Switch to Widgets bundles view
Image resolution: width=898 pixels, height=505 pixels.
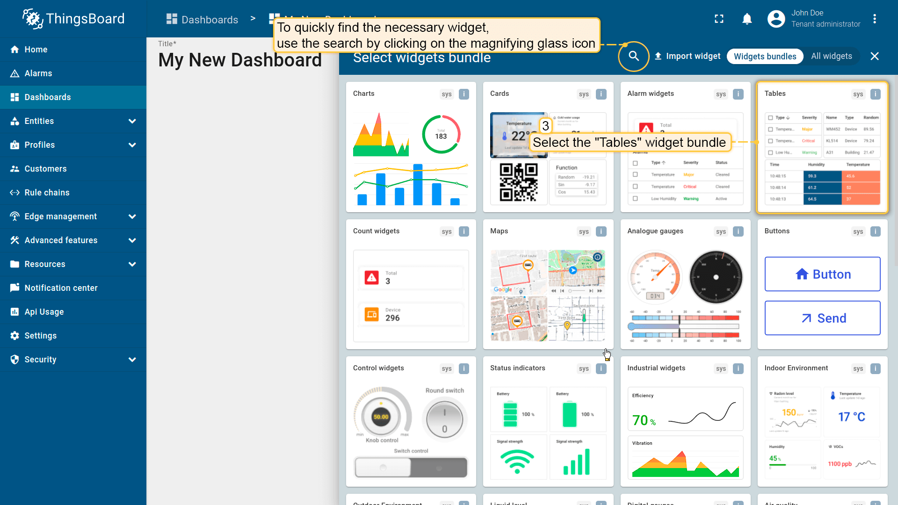pos(765,56)
